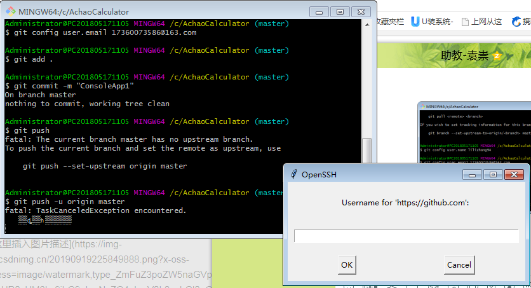Click the terminal scrollbar up arrow
The width and height of the screenshot is (531, 288).
click(x=367, y=24)
